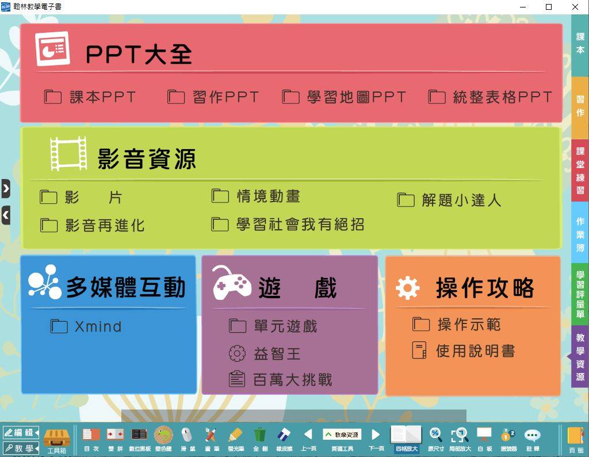Select the 雙拼 dual-page tool
This screenshot has width=589, height=457.
[115, 439]
